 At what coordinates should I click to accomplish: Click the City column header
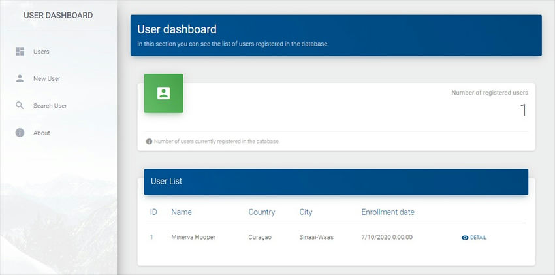click(306, 212)
